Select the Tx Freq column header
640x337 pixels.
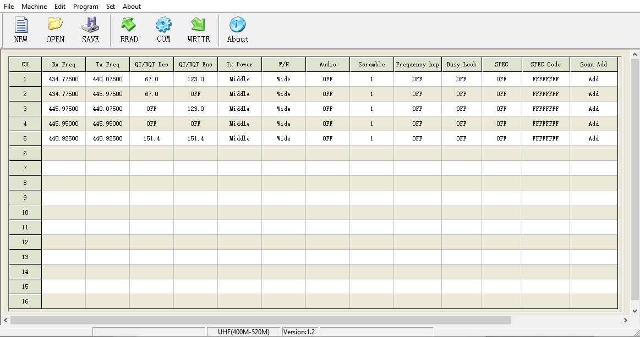108,64
